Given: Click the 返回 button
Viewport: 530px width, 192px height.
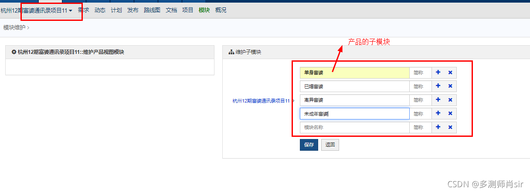Looking at the screenshot, I should [330, 145].
